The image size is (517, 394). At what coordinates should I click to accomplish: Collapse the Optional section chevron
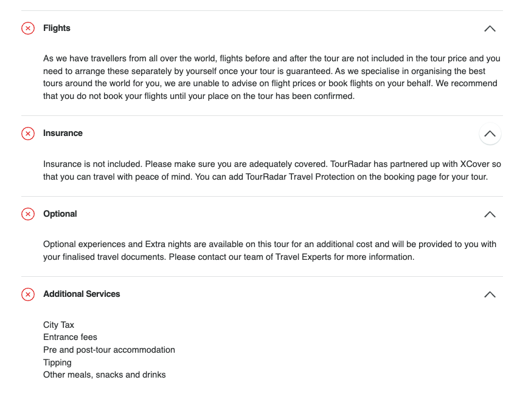(x=490, y=214)
